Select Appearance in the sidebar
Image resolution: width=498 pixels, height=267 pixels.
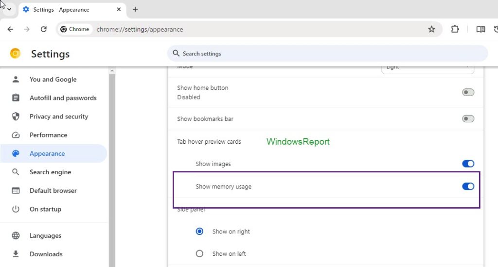53,153
